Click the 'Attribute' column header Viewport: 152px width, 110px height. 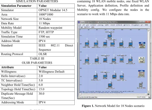[x=8, y=67]
